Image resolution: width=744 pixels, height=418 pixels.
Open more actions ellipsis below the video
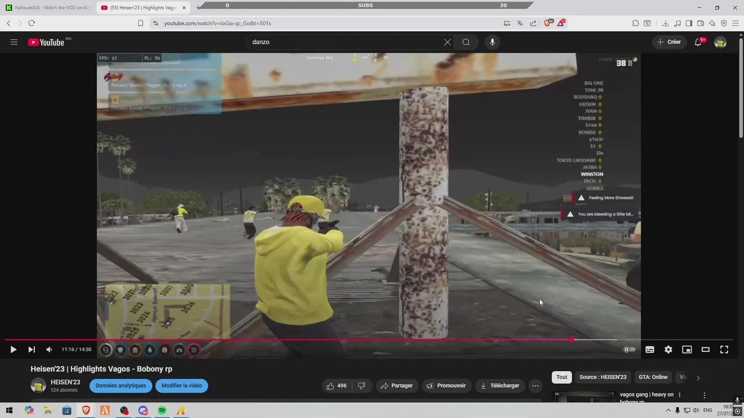(535, 385)
